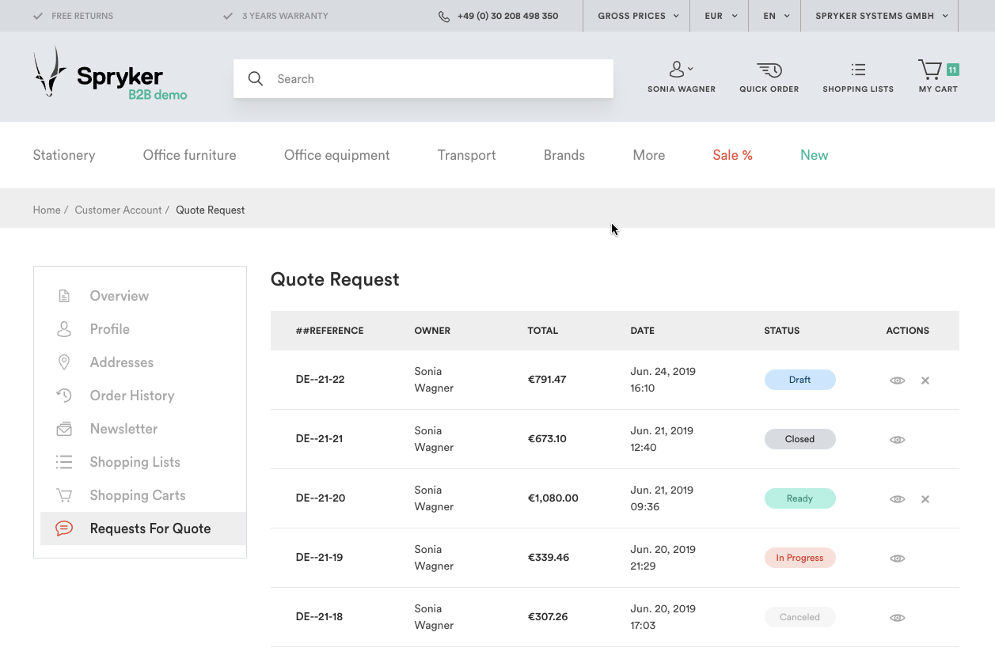Click the Spryker B2B demo logo
Screen dimensions: 995x659
pyautogui.click(x=110, y=73)
